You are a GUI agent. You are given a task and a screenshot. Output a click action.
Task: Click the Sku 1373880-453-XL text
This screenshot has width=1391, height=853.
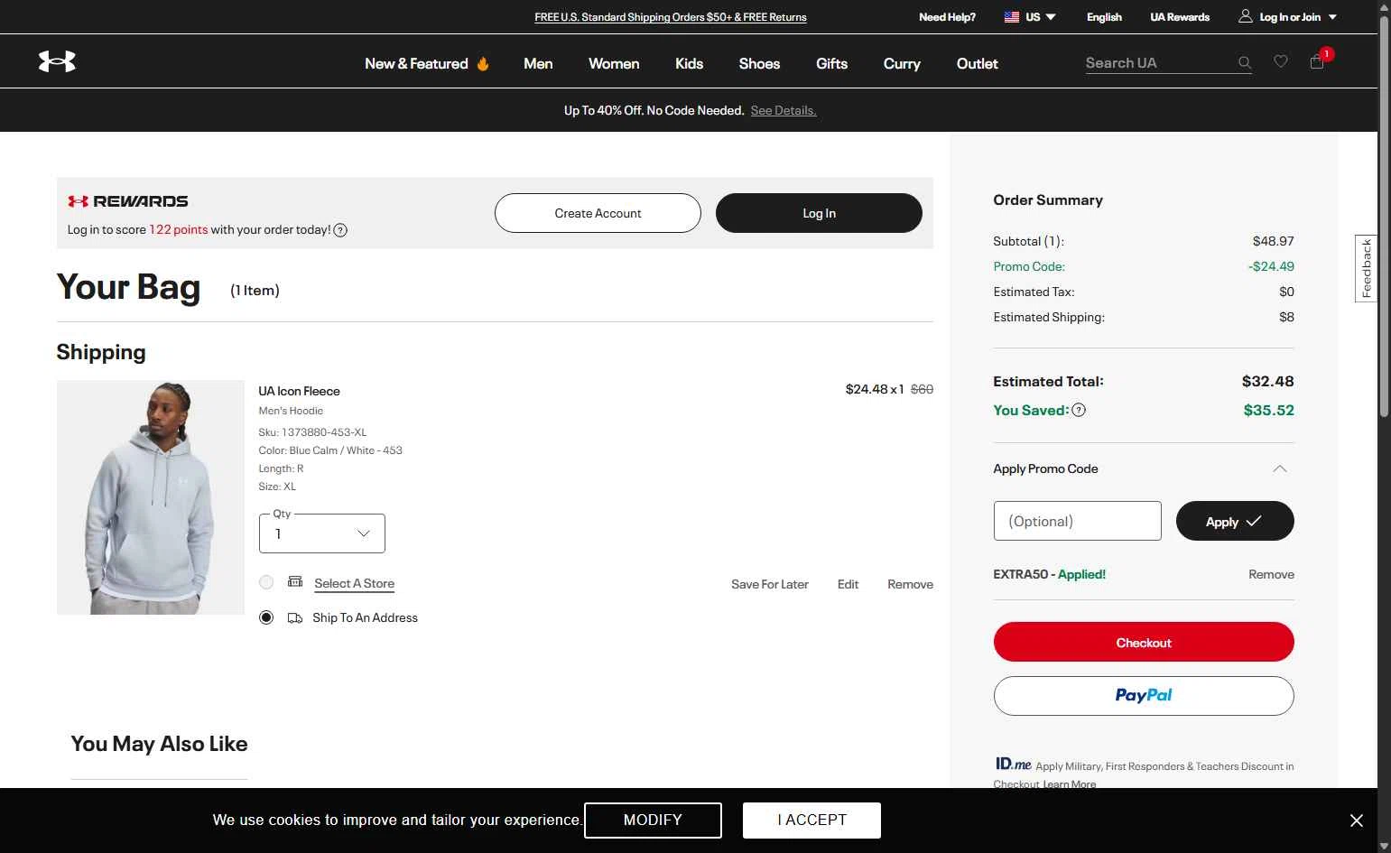(x=312, y=432)
